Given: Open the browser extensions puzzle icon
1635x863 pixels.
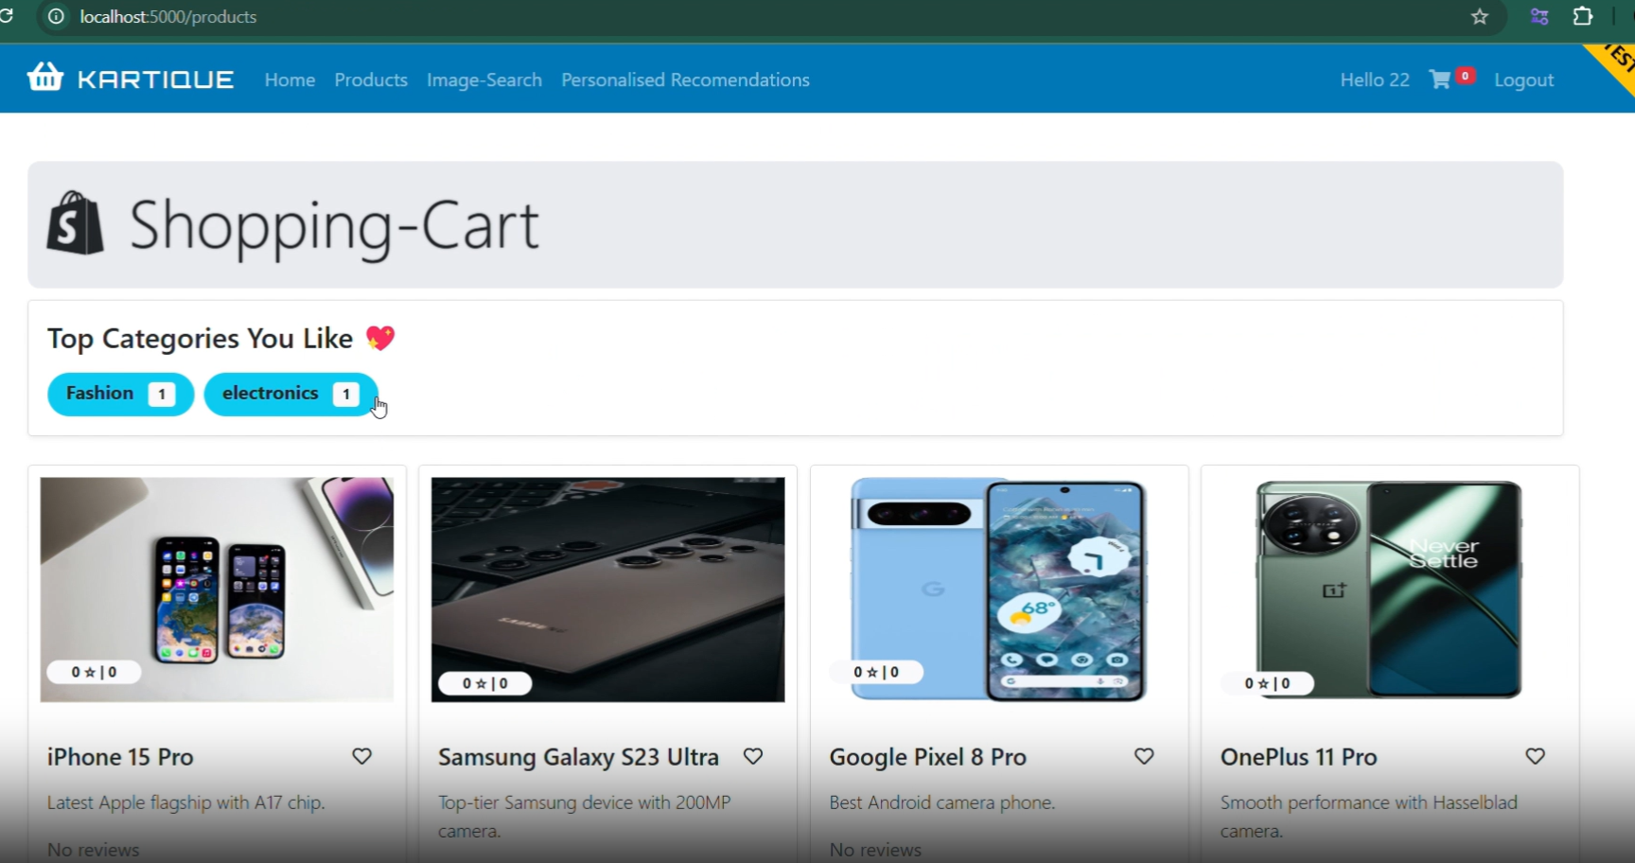Looking at the screenshot, I should (1583, 16).
